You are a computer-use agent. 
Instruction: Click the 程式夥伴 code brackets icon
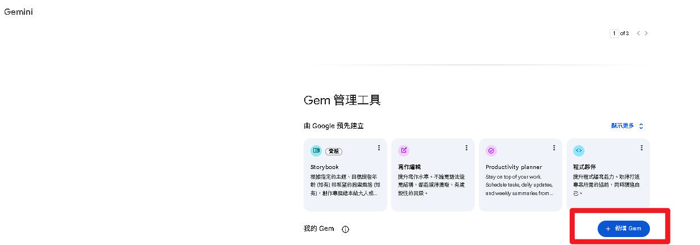click(x=579, y=151)
